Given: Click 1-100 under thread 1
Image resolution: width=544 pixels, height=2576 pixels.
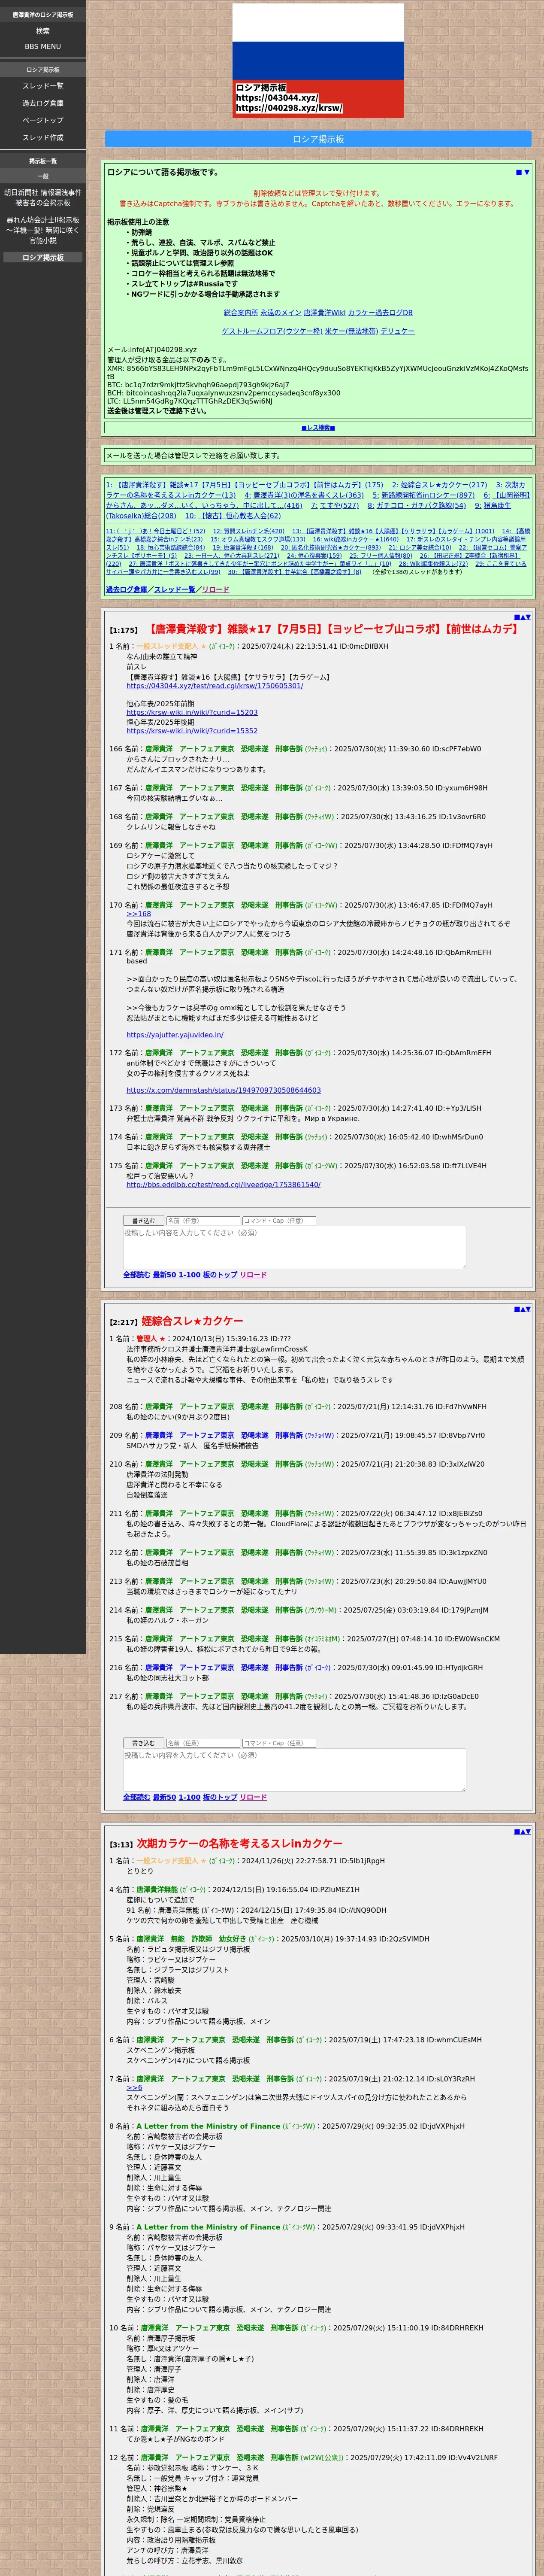Looking at the screenshot, I should point(189,1275).
